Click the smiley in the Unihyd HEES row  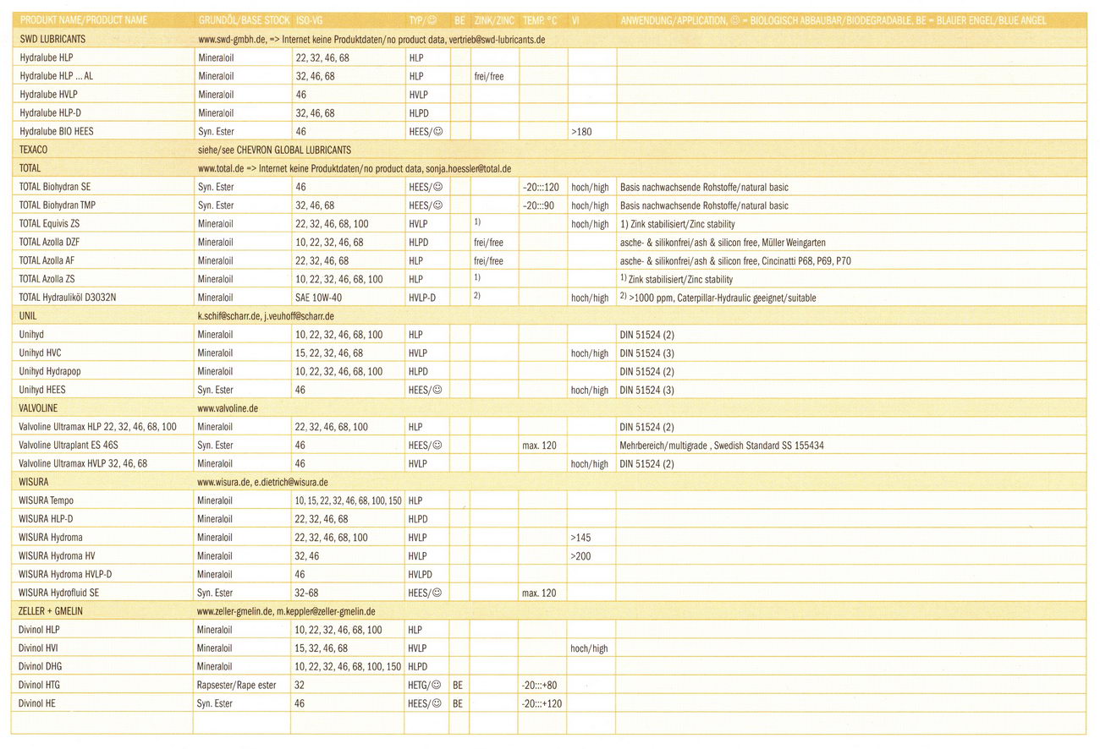(437, 390)
